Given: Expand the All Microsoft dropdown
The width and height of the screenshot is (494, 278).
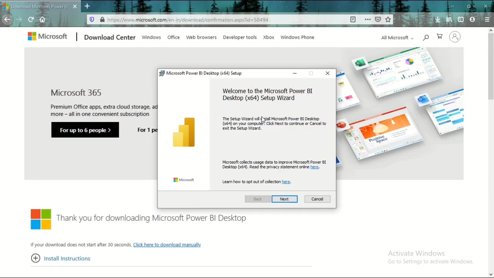Looking at the screenshot, I should click(x=397, y=37).
